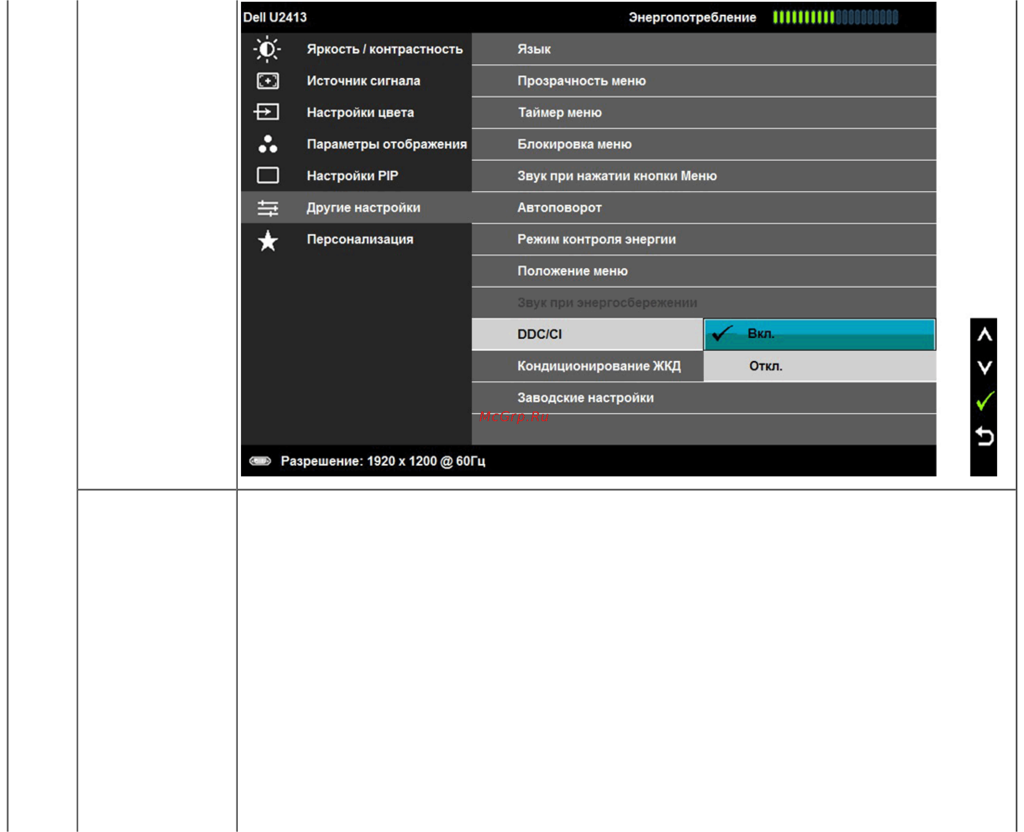Click the Personalization star icon
The width and height of the screenshot is (1024, 832).
point(267,240)
